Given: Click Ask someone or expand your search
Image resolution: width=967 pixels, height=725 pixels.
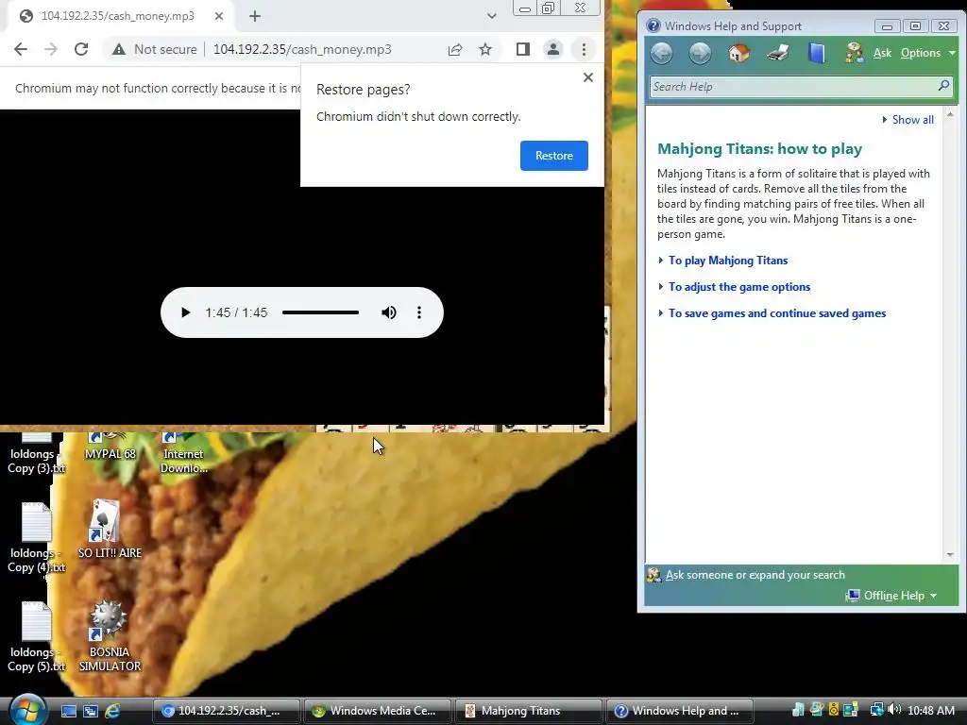Looking at the screenshot, I should coord(755,575).
